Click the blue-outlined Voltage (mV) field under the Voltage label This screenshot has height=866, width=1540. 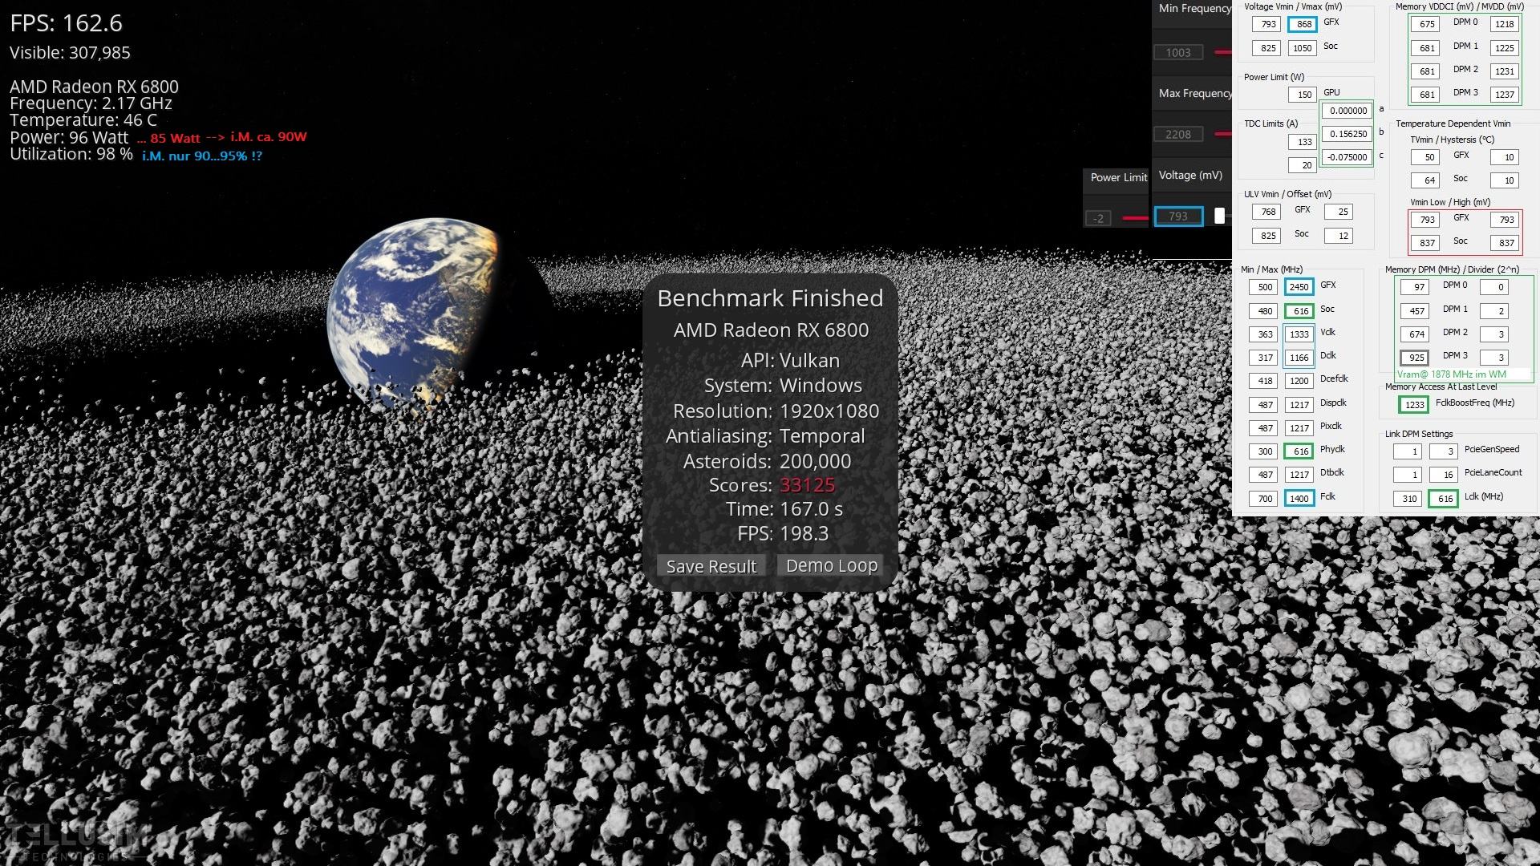pos(1178,216)
